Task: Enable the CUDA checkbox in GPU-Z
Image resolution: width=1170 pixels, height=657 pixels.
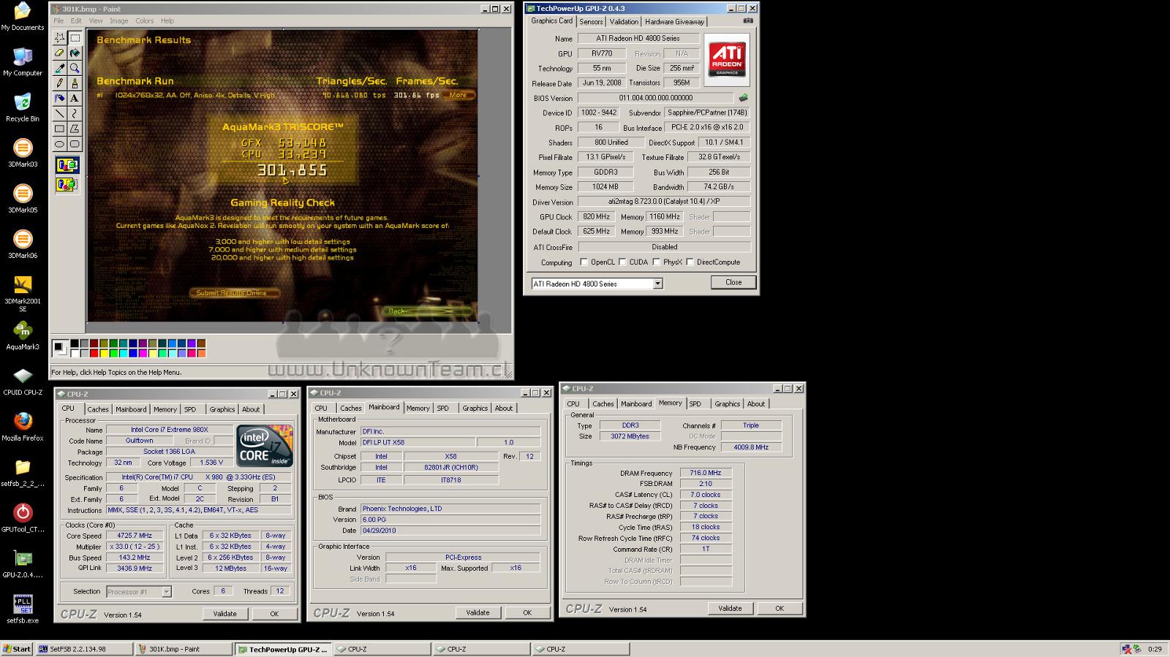Action: (622, 262)
